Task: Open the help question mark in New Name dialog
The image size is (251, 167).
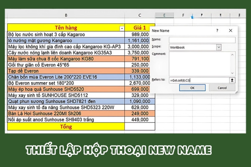Action: coord(217,30)
